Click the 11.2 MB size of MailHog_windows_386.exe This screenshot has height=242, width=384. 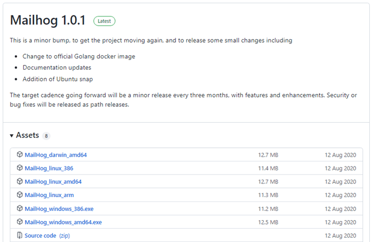pyautogui.click(x=268, y=209)
